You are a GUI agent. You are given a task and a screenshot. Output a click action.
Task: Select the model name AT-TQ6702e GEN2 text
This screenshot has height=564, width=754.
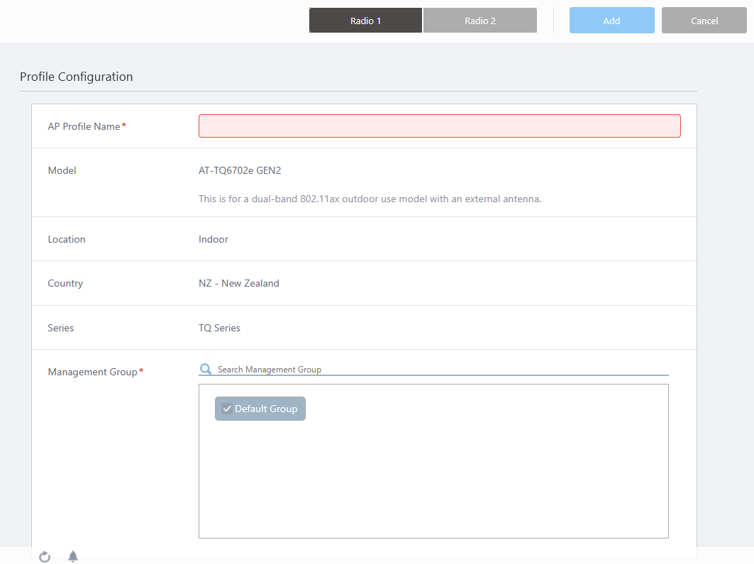point(240,170)
